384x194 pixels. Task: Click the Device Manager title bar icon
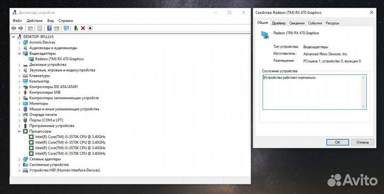pyautogui.click(x=14, y=12)
